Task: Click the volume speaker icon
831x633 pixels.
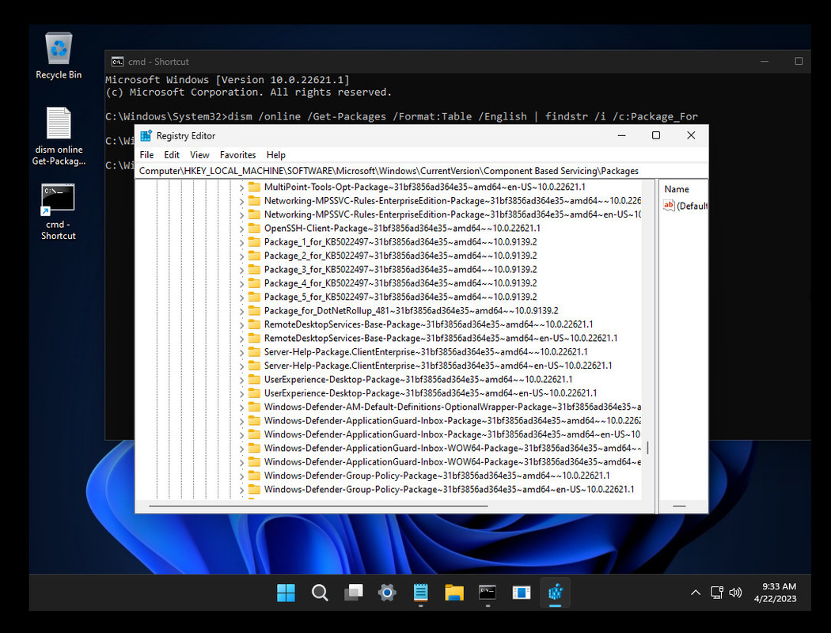Action: pyautogui.click(x=735, y=593)
